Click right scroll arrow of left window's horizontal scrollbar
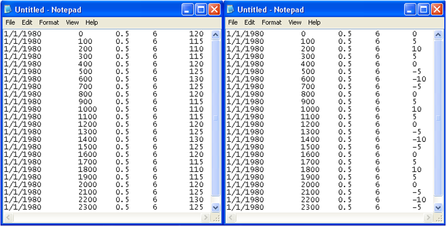 (206, 218)
